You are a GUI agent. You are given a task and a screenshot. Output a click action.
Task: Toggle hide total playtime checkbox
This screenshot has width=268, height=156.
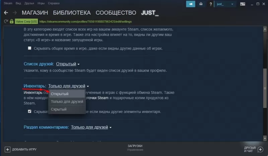tap(29, 48)
